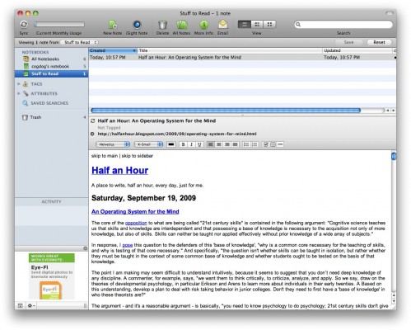Open SAVED SEARCHES
Image resolution: width=411 pixels, height=330 pixels.
(x=49, y=103)
